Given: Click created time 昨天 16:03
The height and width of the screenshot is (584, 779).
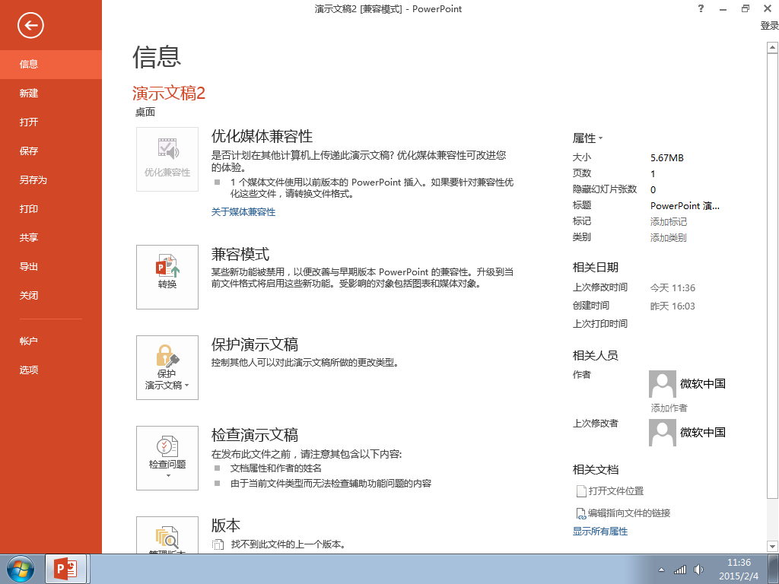Looking at the screenshot, I should tap(672, 306).
